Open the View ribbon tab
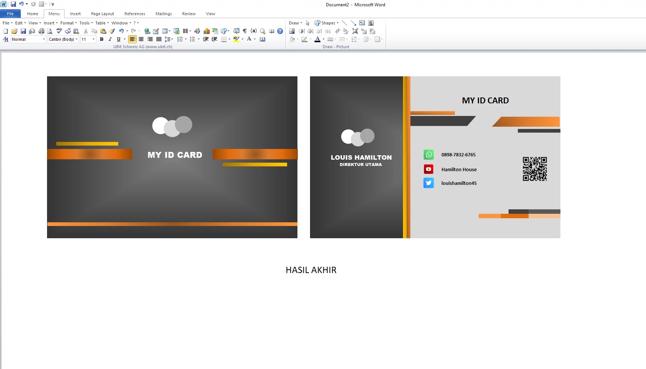The image size is (646, 369). click(x=210, y=14)
